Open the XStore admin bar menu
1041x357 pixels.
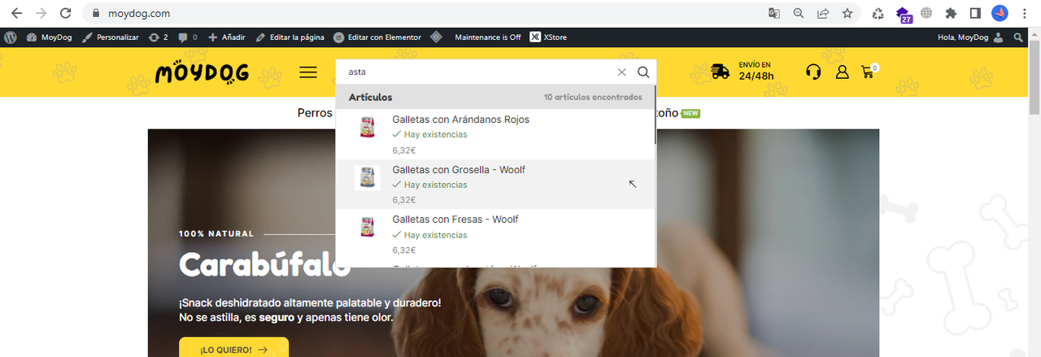(548, 37)
